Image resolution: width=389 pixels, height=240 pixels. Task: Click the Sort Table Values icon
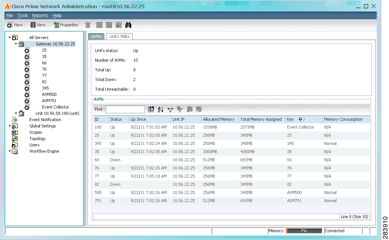tap(160, 109)
